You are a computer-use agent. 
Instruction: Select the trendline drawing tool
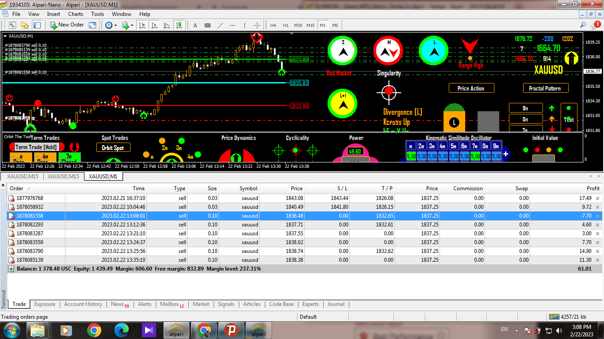click(x=220, y=25)
